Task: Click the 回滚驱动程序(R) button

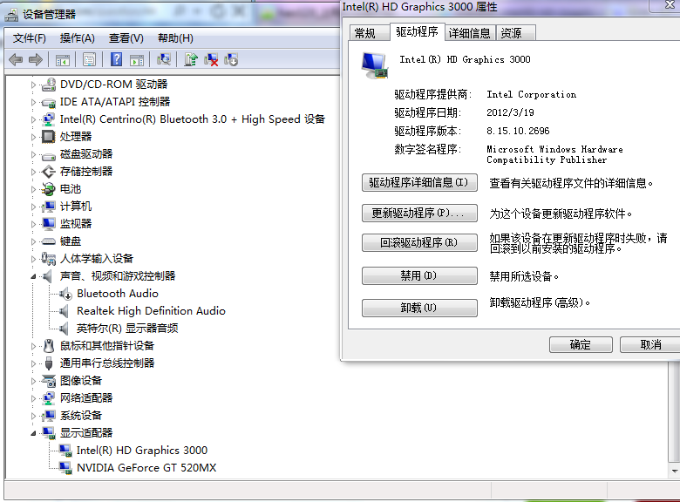Action: pos(419,242)
